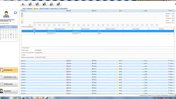176x99 pixels.
Task: Click the crossed hammers work icon beside the chart
Action: tap(22, 16)
